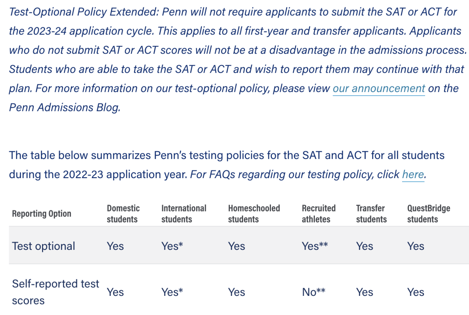Click the "International students" column header

184,214
